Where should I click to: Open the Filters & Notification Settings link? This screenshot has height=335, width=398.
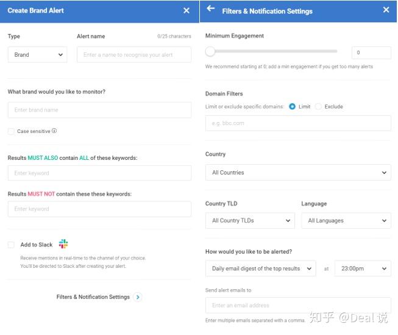coord(93,297)
